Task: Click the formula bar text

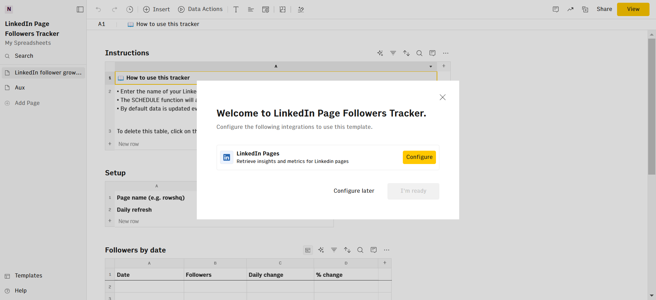Action: 167,24
